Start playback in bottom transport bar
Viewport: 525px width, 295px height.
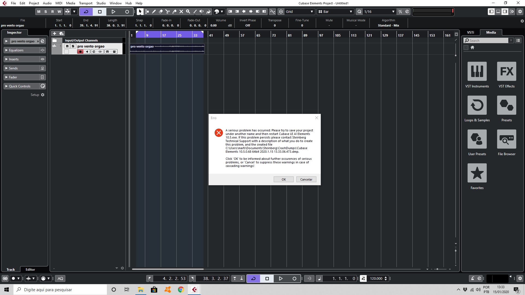pyautogui.click(x=281, y=278)
